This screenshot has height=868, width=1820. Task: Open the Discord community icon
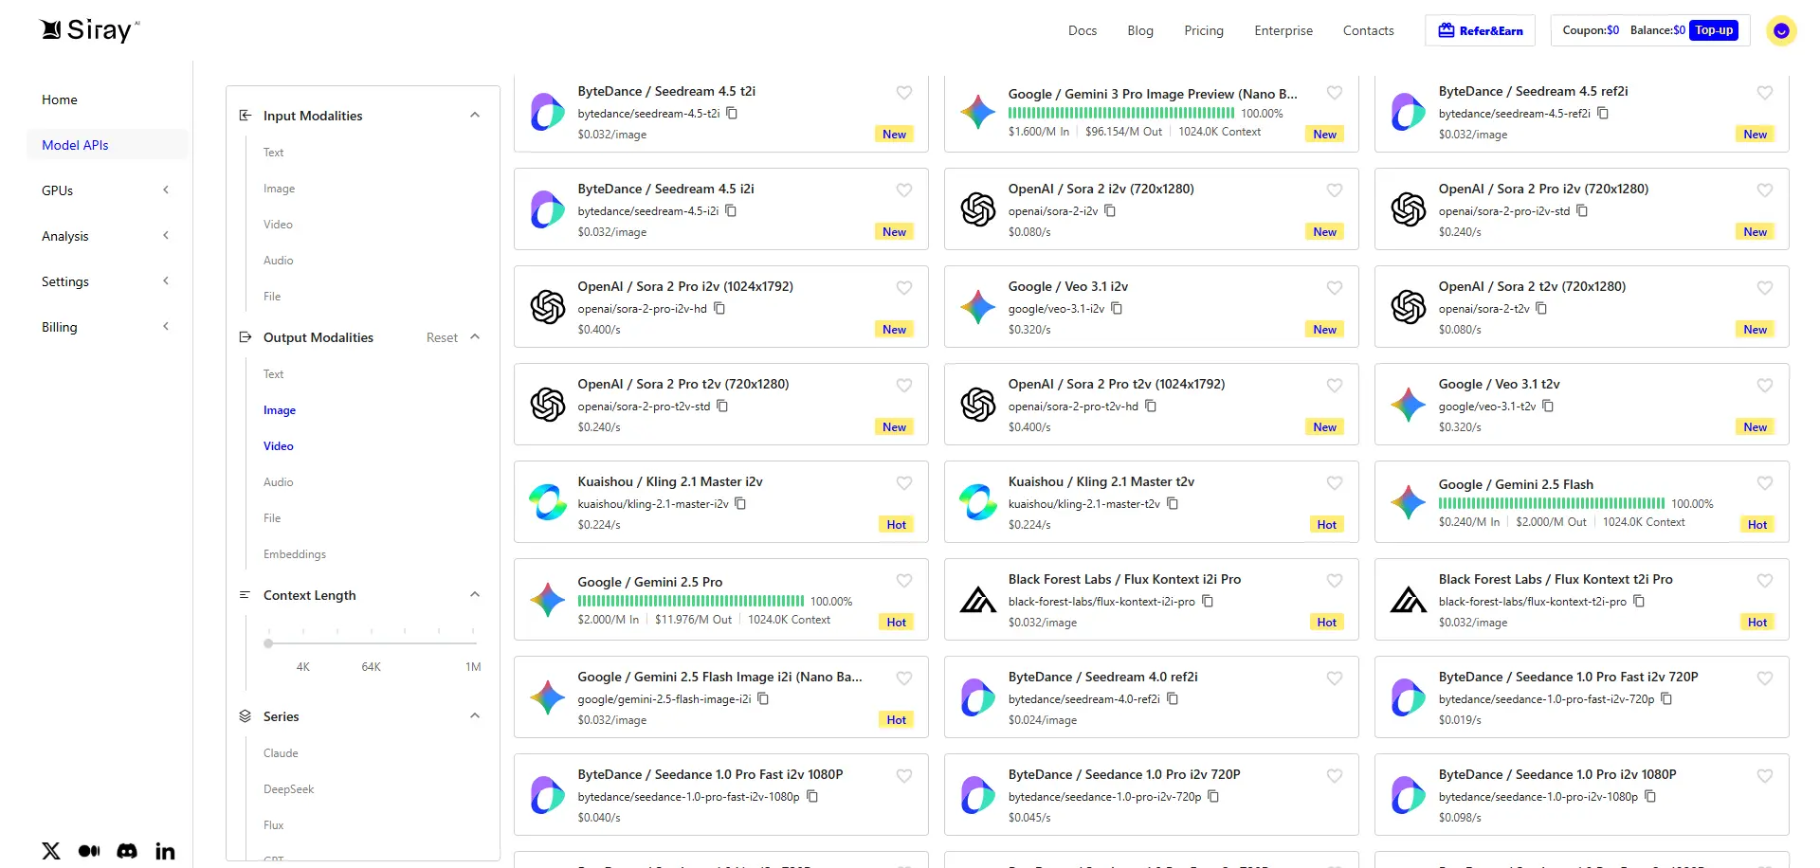tap(127, 851)
